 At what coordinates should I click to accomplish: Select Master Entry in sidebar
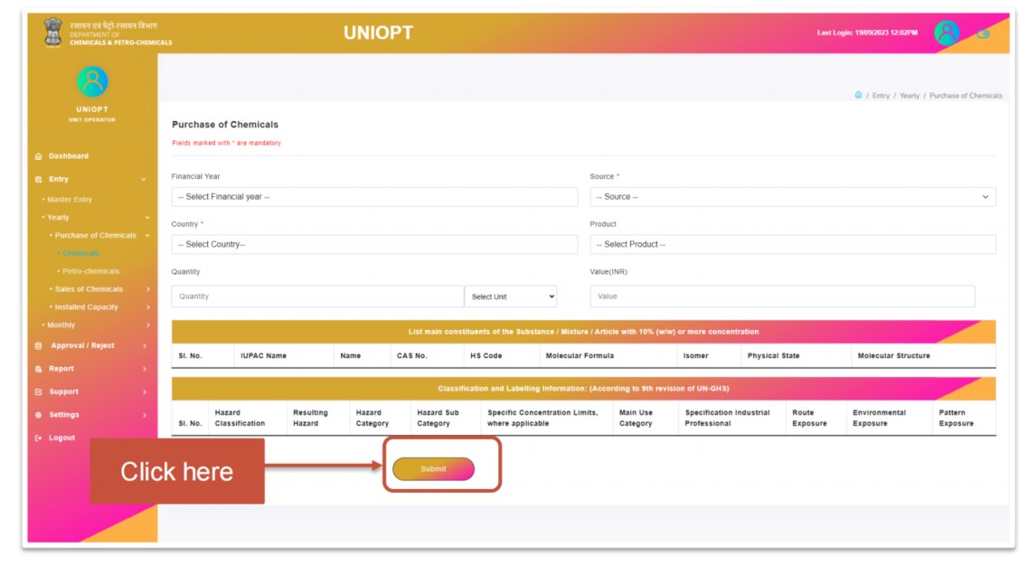pos(70,199)
